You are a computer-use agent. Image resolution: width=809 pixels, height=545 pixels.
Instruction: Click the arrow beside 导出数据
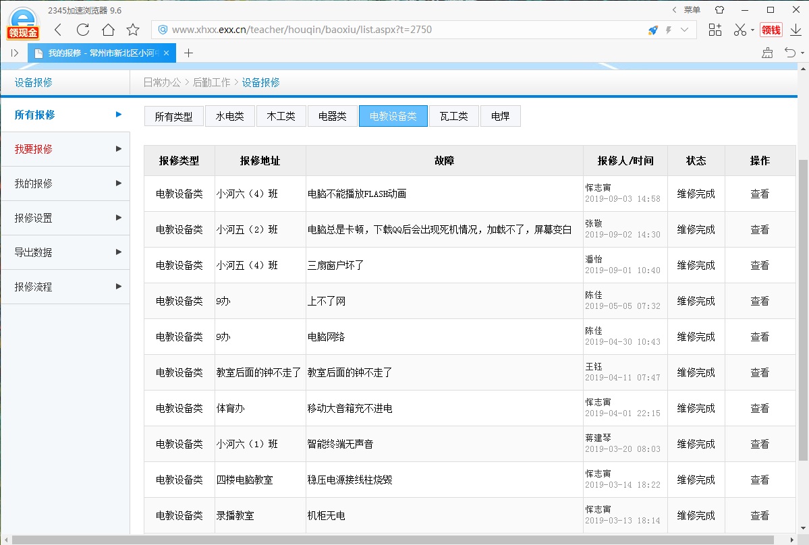119,252
